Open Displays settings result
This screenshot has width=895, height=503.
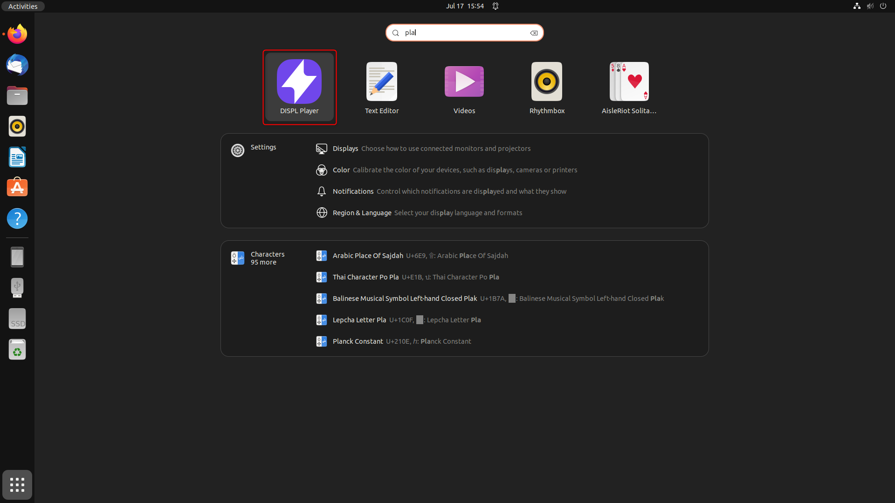coord(345,149)
